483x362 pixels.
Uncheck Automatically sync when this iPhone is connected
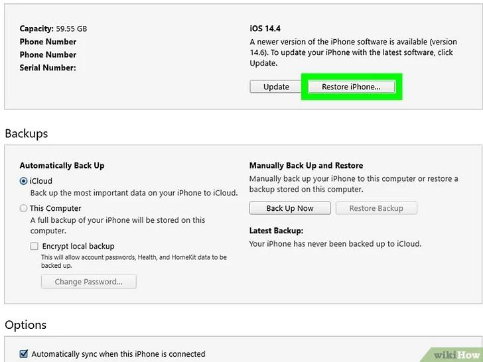point(23,354)
